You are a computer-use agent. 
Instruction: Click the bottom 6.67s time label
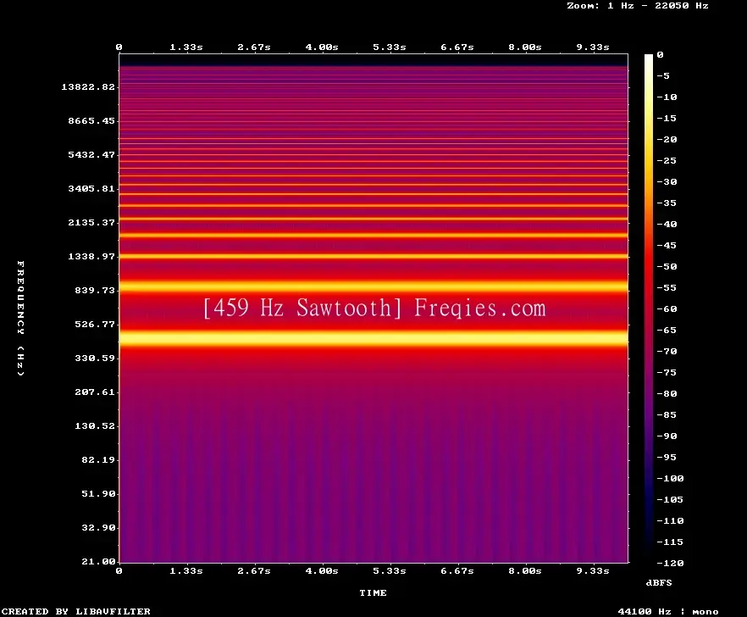pyautogui.click(x=456, y=570)
